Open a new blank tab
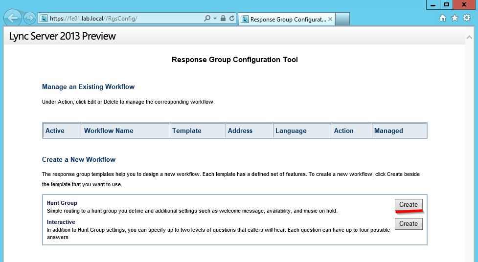The width and height of the screenshot is (478, 262). tap(342, 19)
